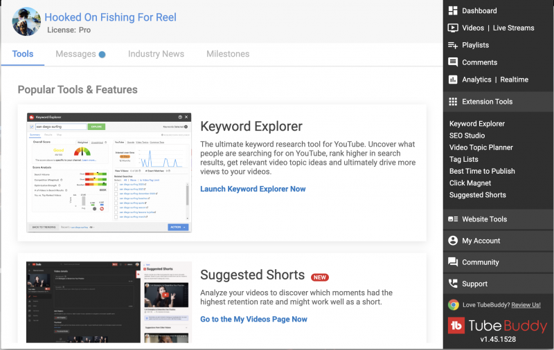Click the Keyword Explorer preview thumbnail
This screenshot has height=350, width=554.
click(108, 173)
